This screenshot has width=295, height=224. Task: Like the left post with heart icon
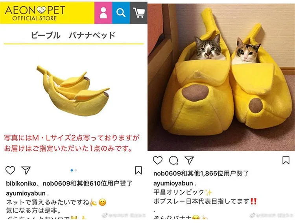tap(10, 170)
